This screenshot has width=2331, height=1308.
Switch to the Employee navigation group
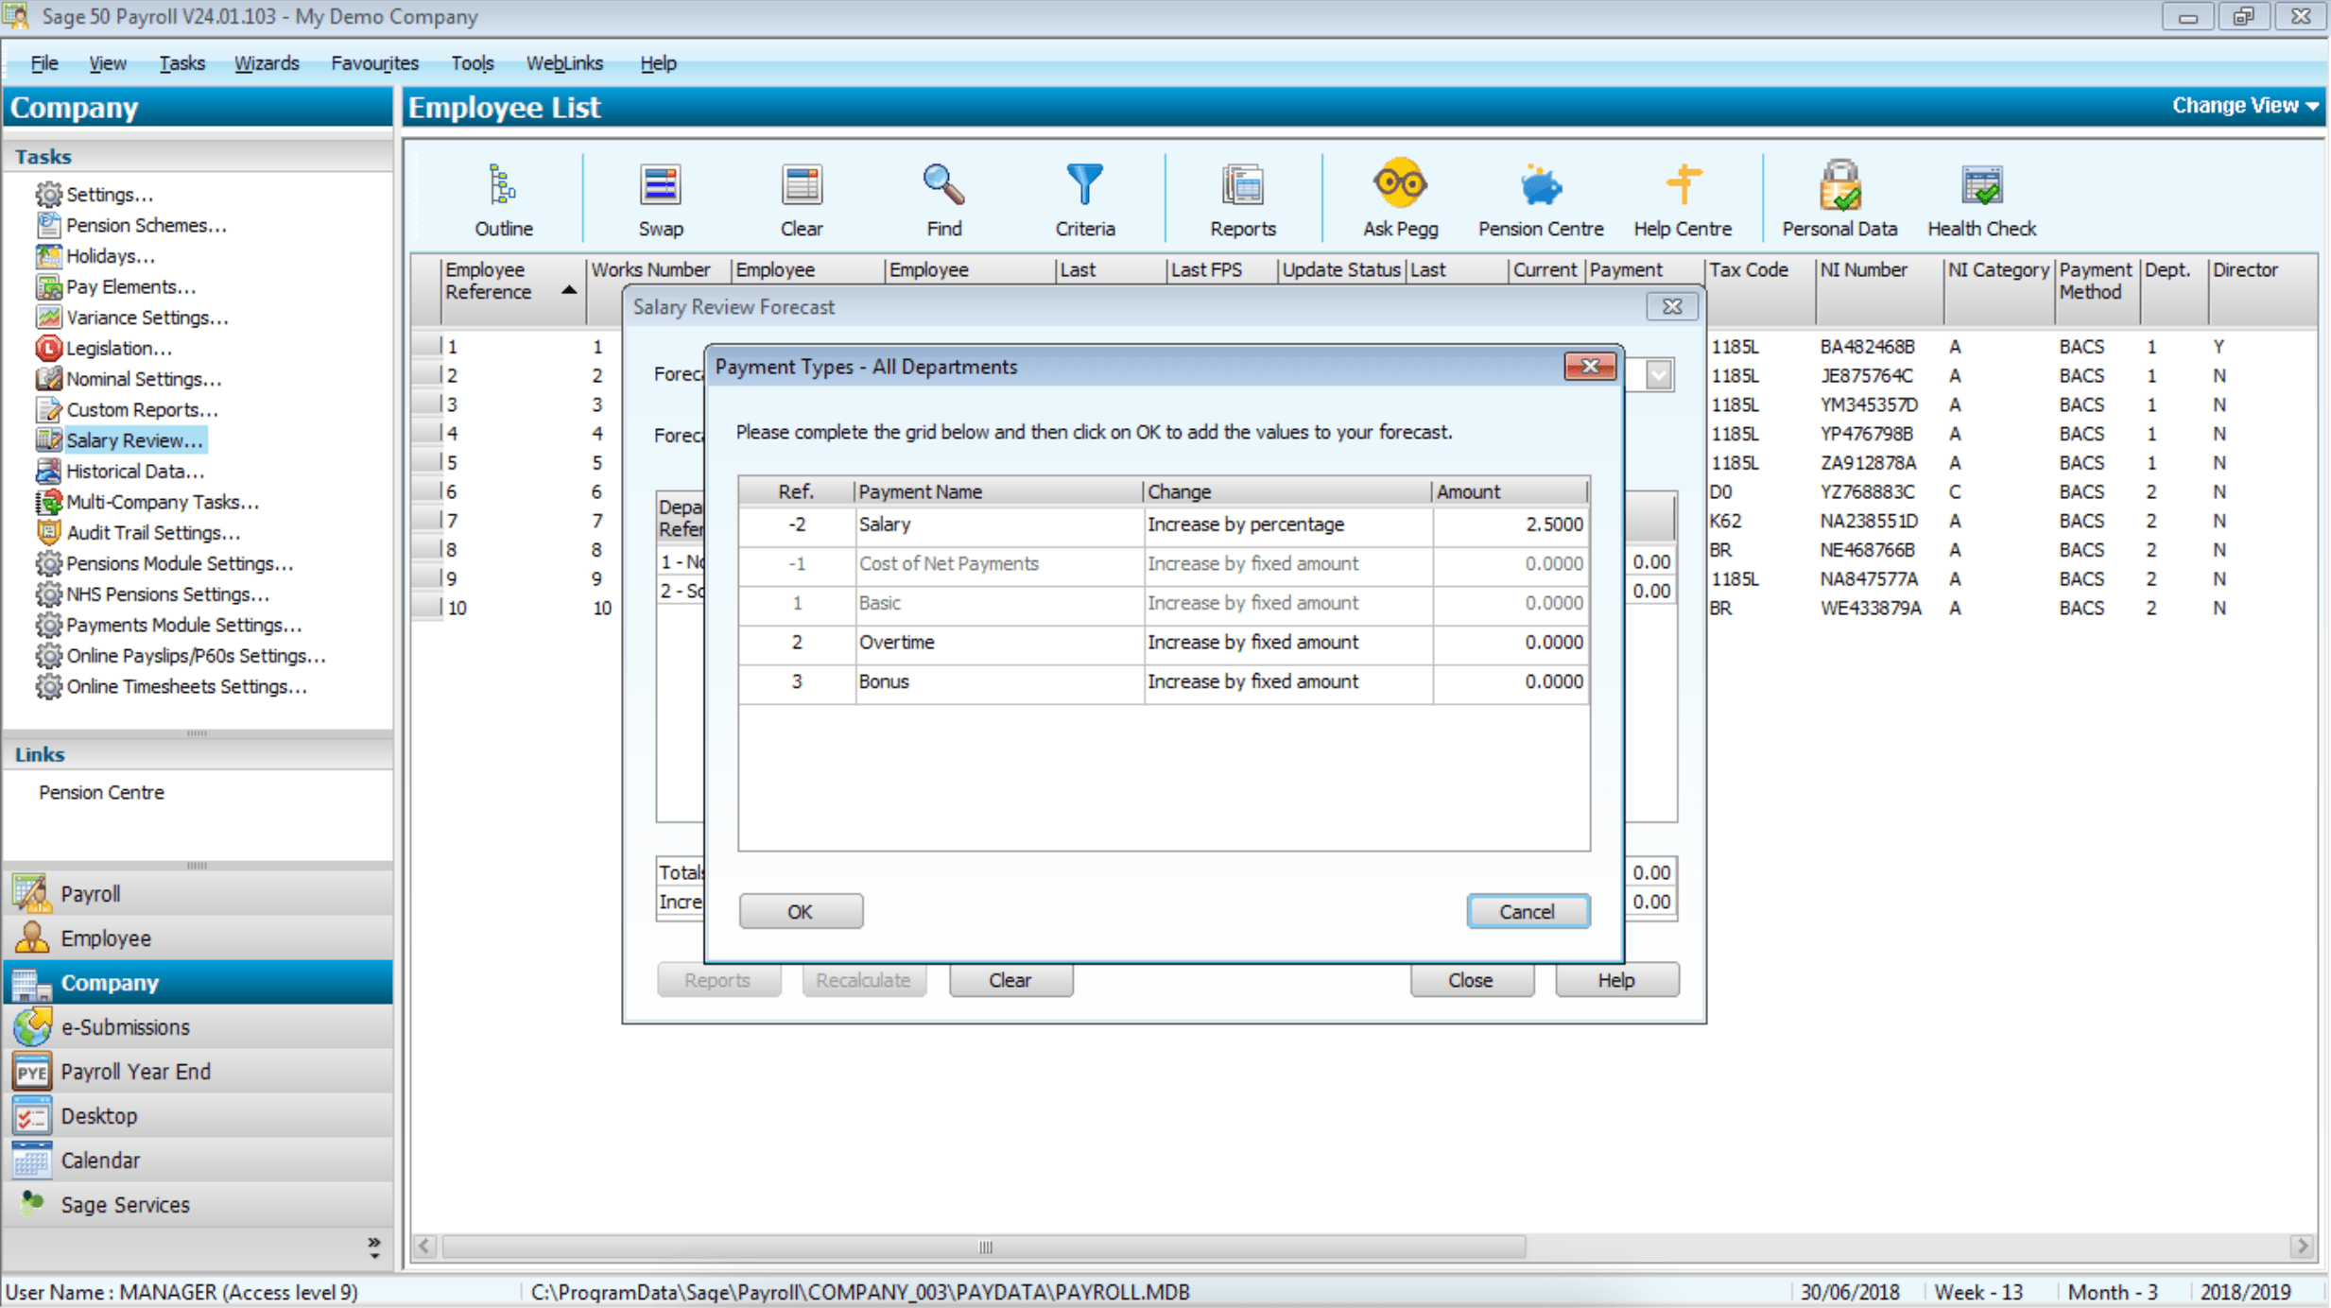coord(198,938)
